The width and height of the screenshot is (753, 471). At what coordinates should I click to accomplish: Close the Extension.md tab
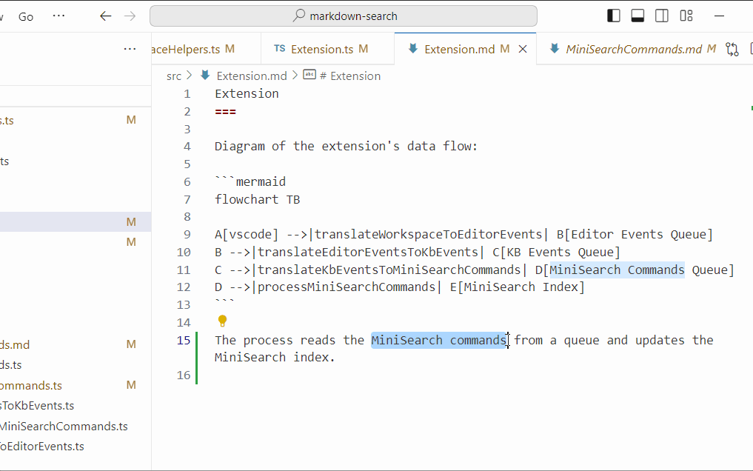(523, 50)
